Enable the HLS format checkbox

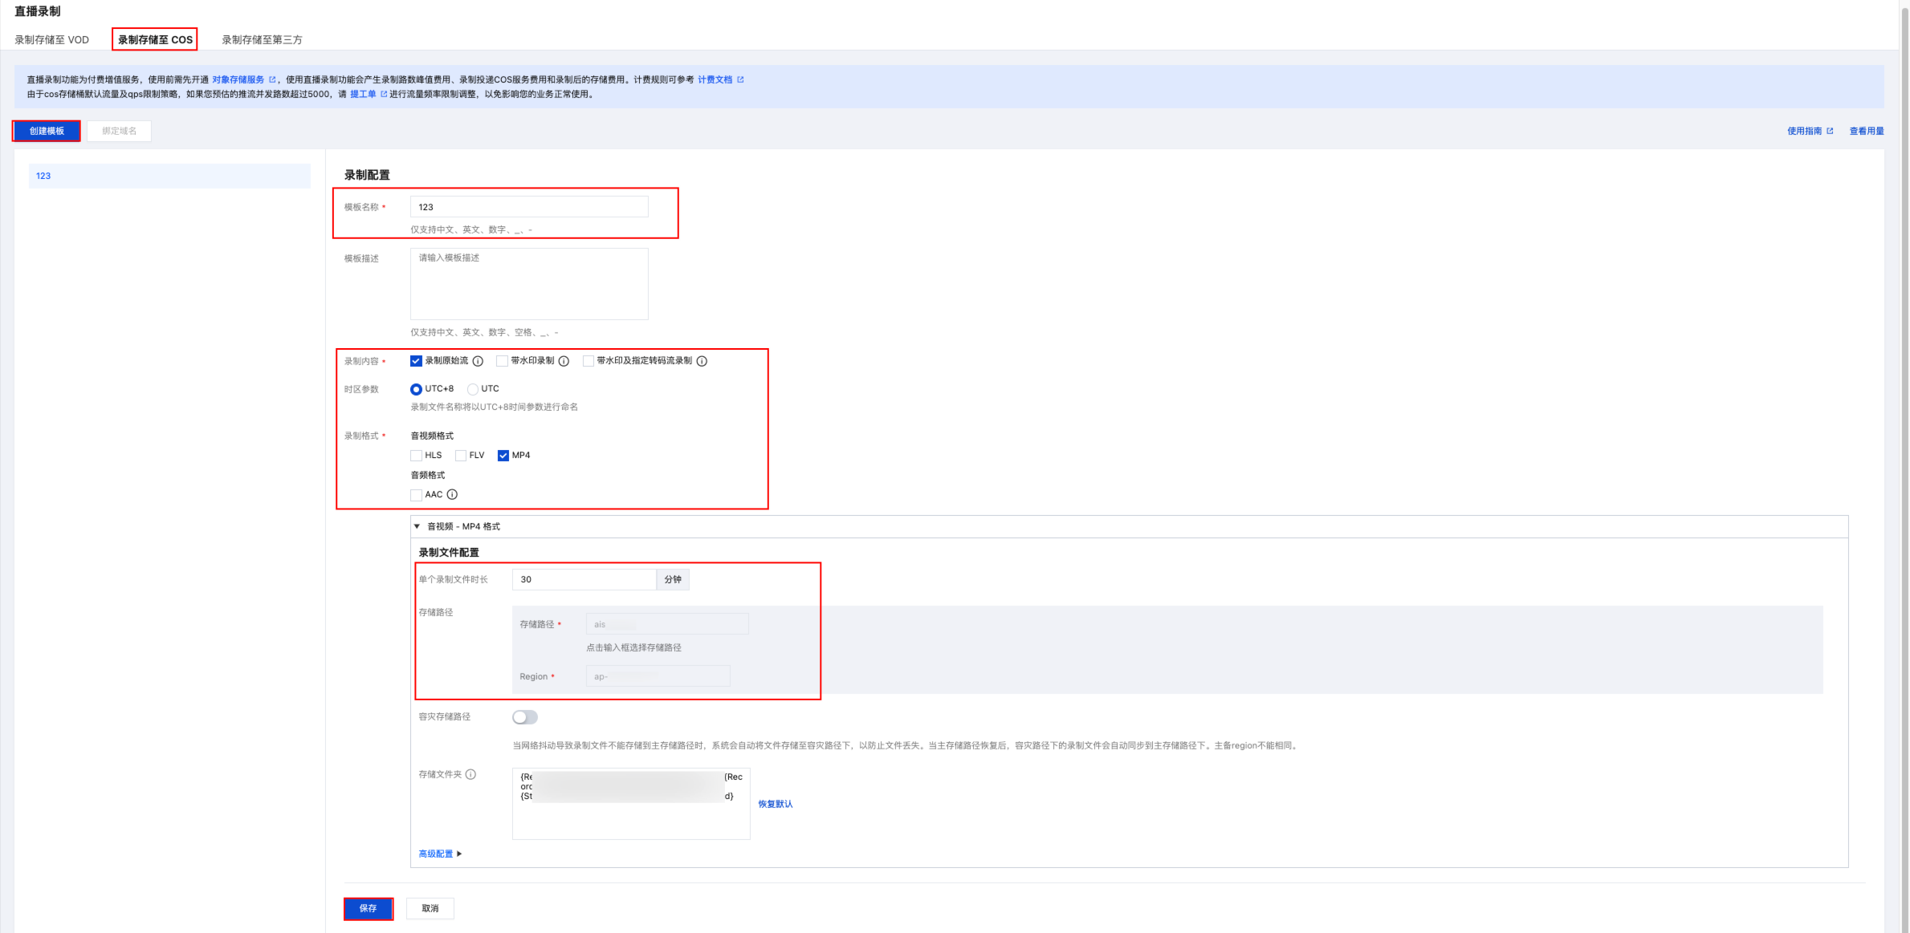[x=416, y=456]
